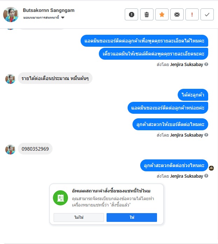The width and height of the screenshot is (218, 244).
Task: Open help icon beside first Jenjira Suksabay label
Action: click(x=206, y=64)
